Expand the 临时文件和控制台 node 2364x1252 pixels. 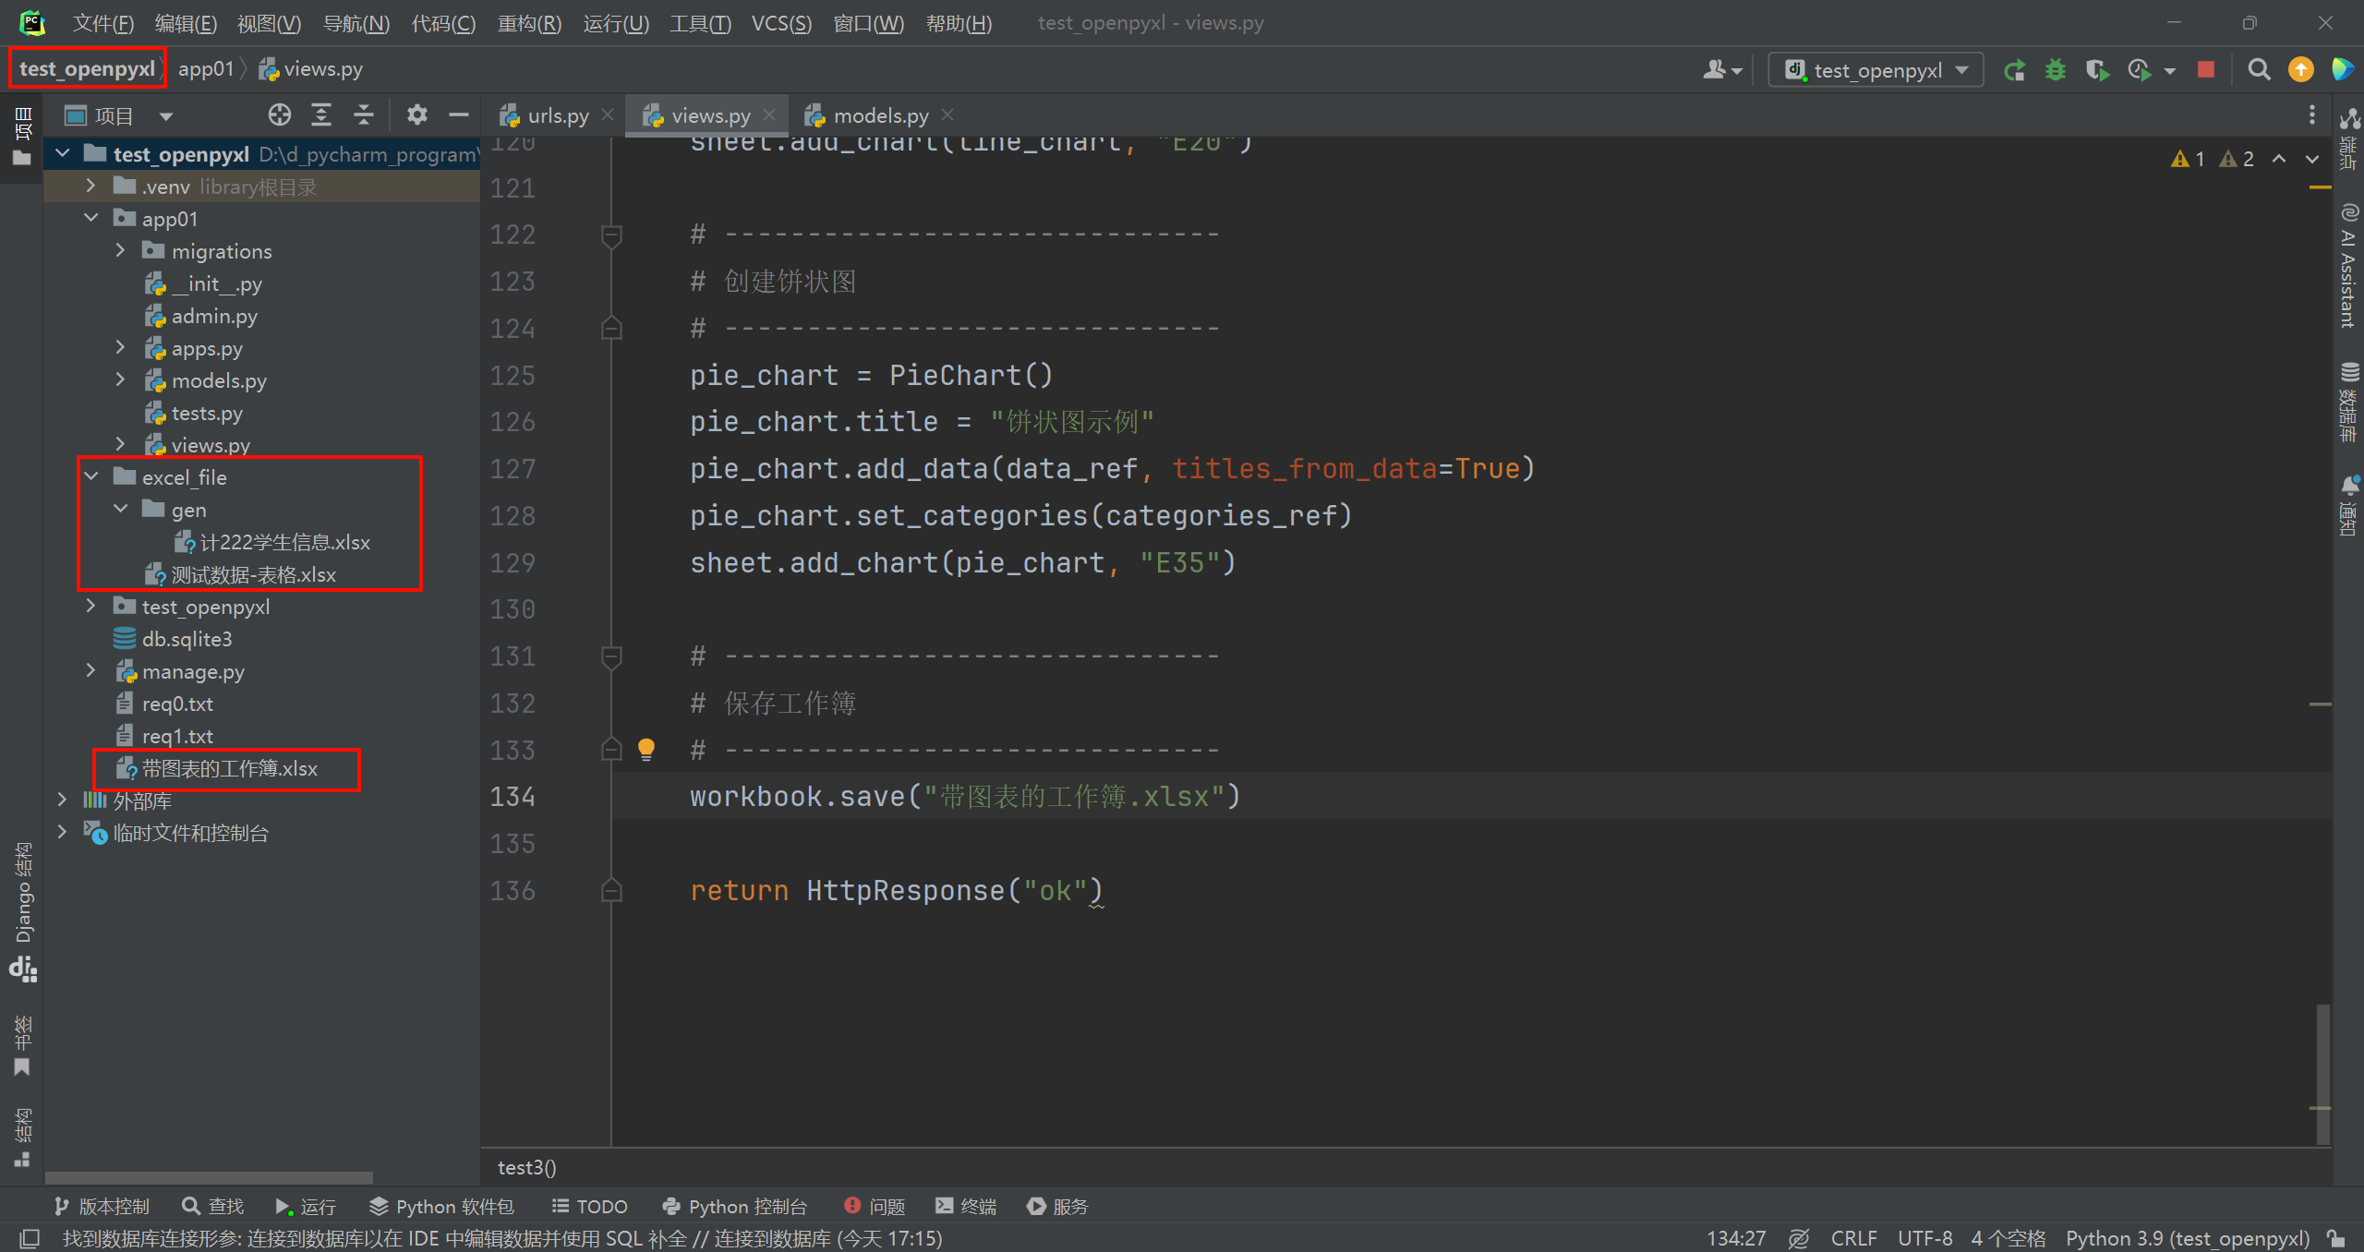pos(62,832)
